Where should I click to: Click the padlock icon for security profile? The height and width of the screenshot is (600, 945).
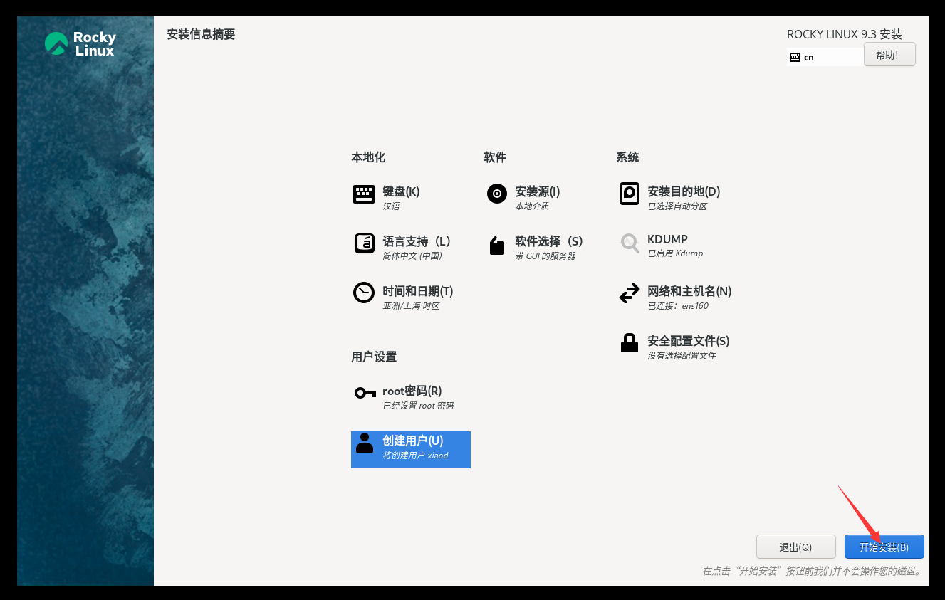(630, 342)
